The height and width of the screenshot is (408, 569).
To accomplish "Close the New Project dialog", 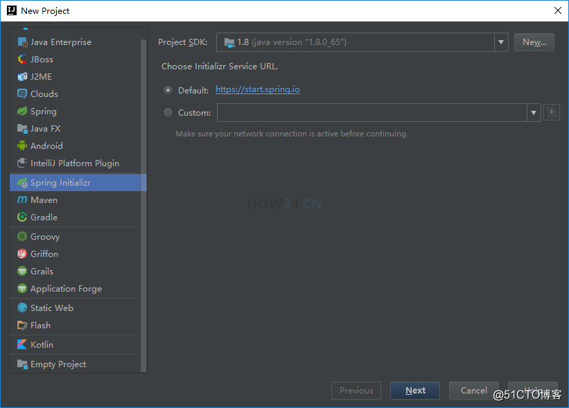I will click(x=558, y=10).
